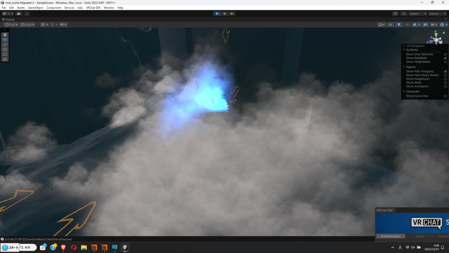Click the green Y axis of Scene gizmo
Screen dimensions: 449x253
point(436,35)
